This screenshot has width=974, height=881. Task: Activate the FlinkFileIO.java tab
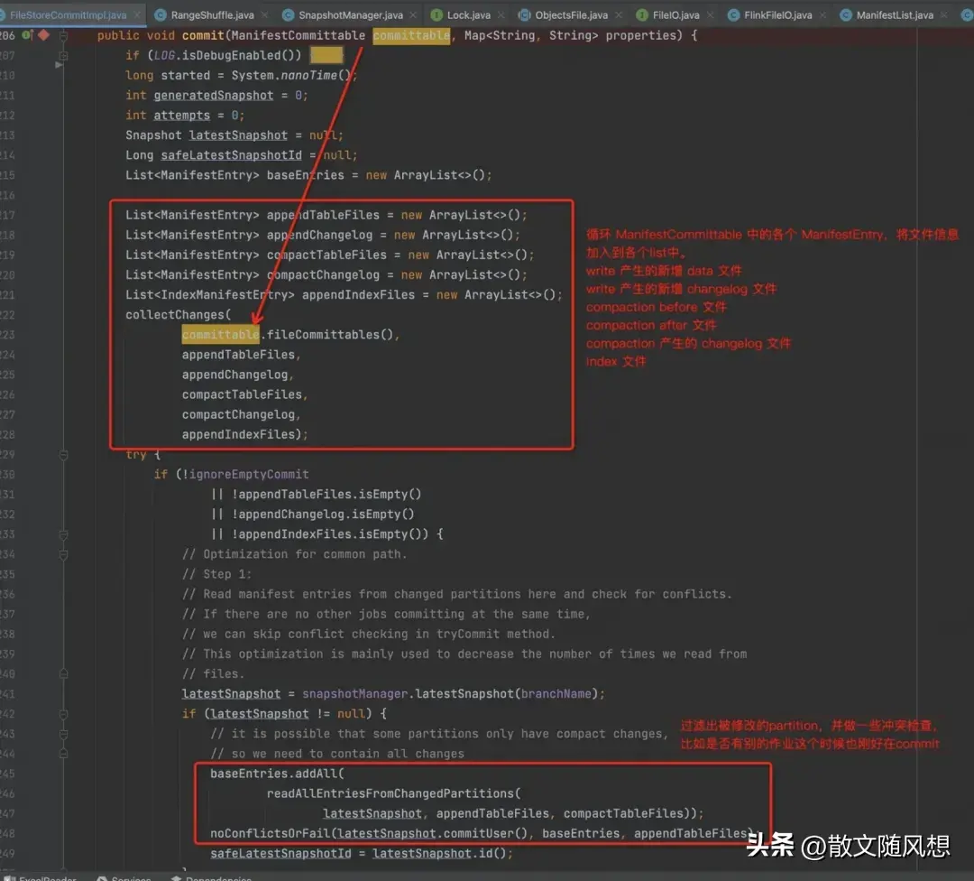(x=777, y=15)
